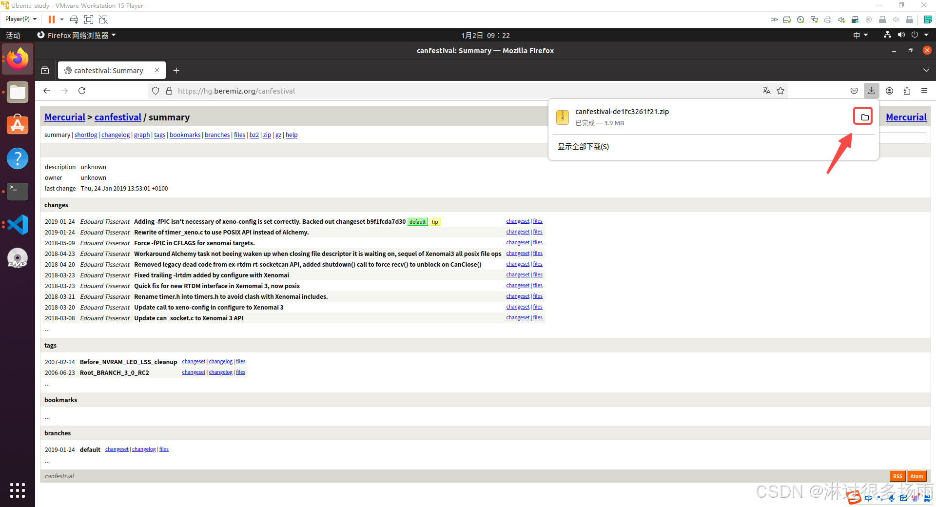Download the zip archive

pos(267,135)
